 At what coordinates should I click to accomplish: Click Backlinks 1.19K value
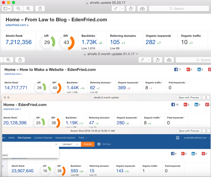click(72, 123)
